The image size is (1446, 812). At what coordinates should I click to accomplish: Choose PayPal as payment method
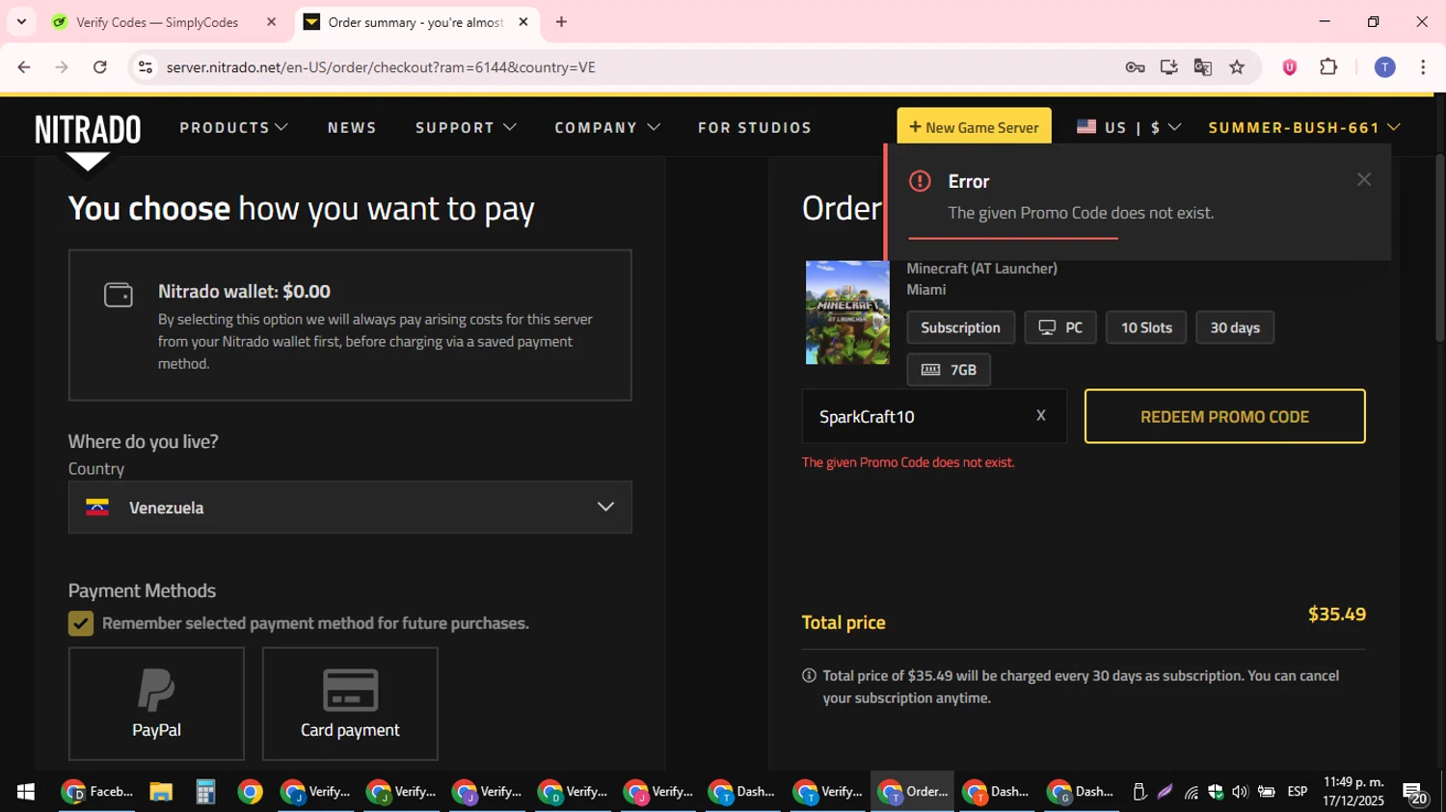pyautogui.click(x=156, y=704)
